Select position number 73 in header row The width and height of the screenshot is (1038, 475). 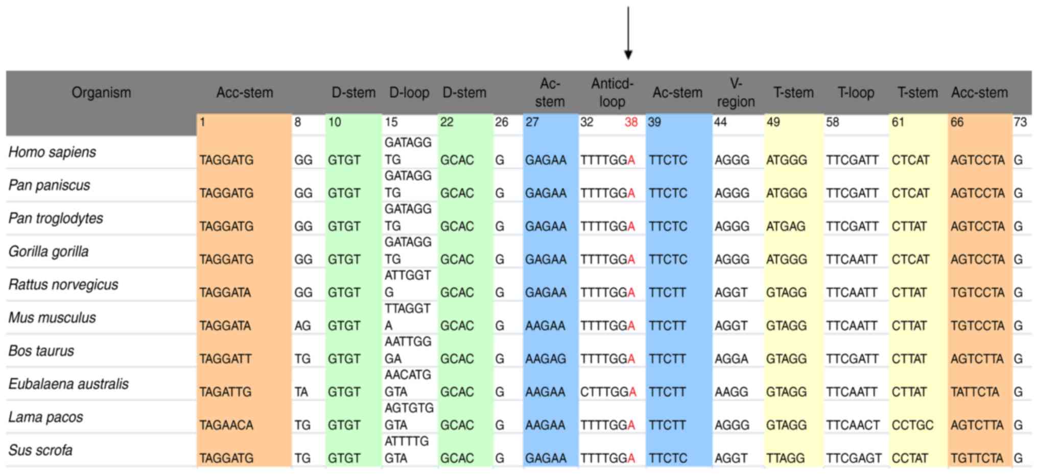pos(1020,122)
